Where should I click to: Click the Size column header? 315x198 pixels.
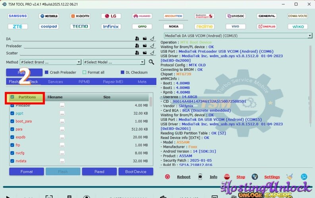107,97
